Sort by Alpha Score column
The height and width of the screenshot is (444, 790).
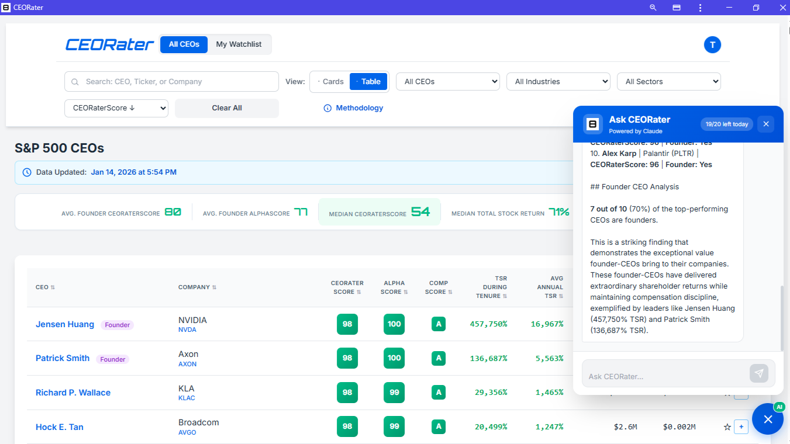click(394, 287)
